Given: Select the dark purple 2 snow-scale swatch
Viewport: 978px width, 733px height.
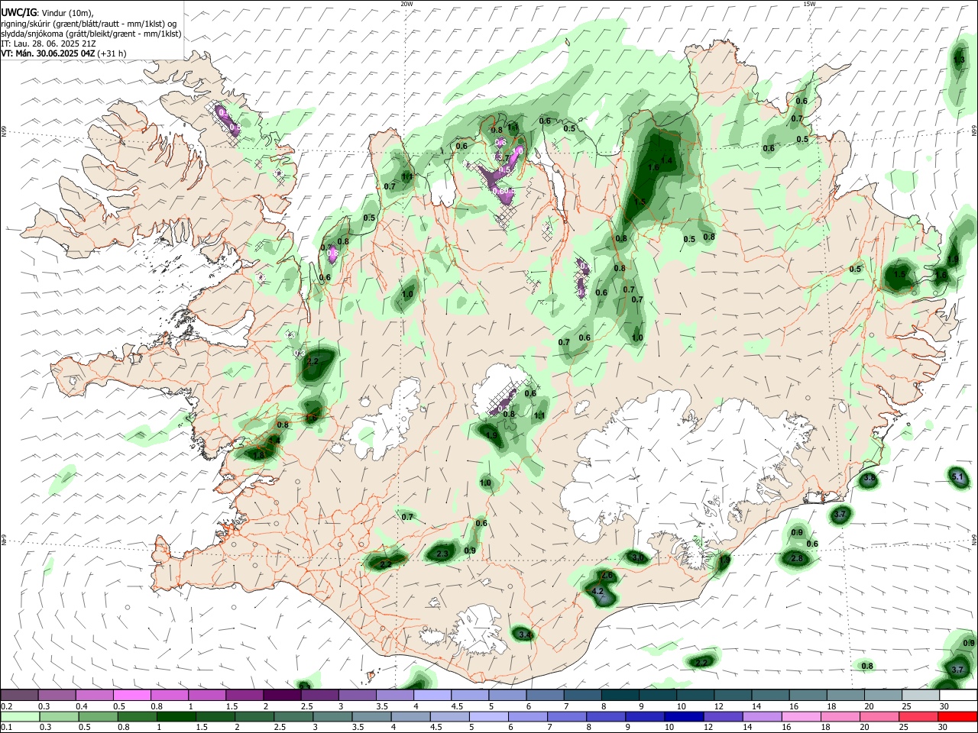Looking at the screenshot, I should pos(282,696).
